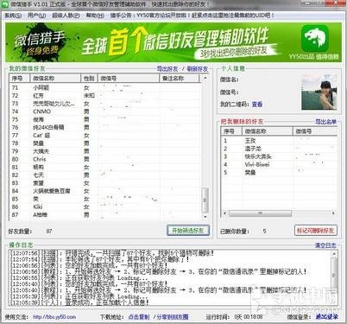
Task: Click the 猎手公告 YY50 forum announcement link
Action: point(192,16)
